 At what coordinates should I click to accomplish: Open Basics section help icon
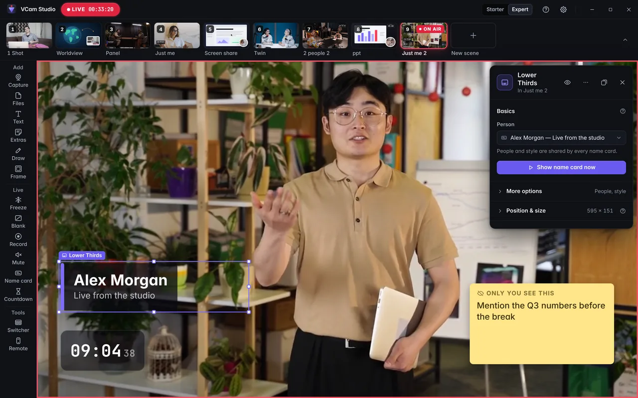(623, 111)
